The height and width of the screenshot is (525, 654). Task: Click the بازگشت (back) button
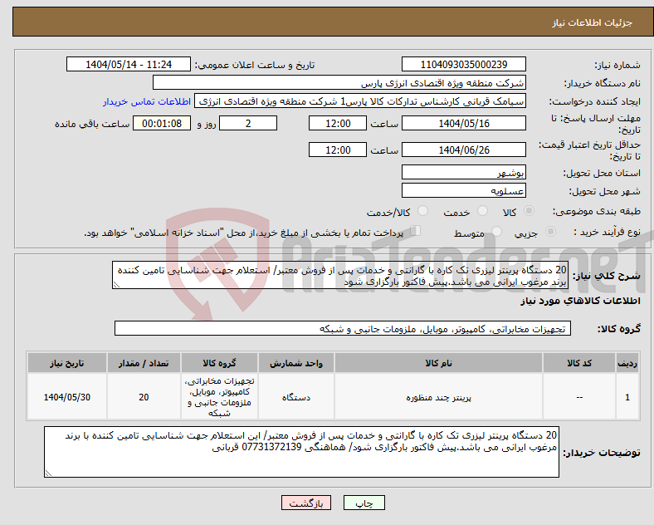[306, 503]
